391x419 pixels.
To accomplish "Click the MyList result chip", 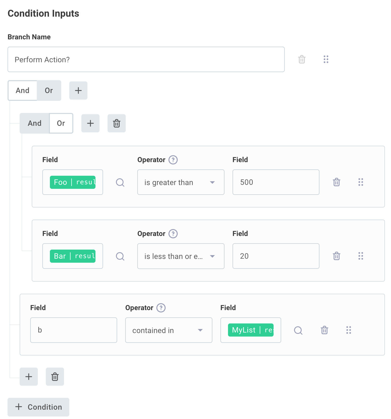I will coord(251,330).
